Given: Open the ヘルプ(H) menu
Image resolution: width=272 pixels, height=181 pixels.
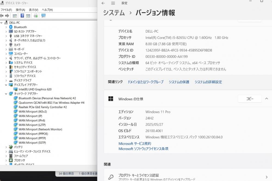Looking at the screenshot, I should coord(47,10).
